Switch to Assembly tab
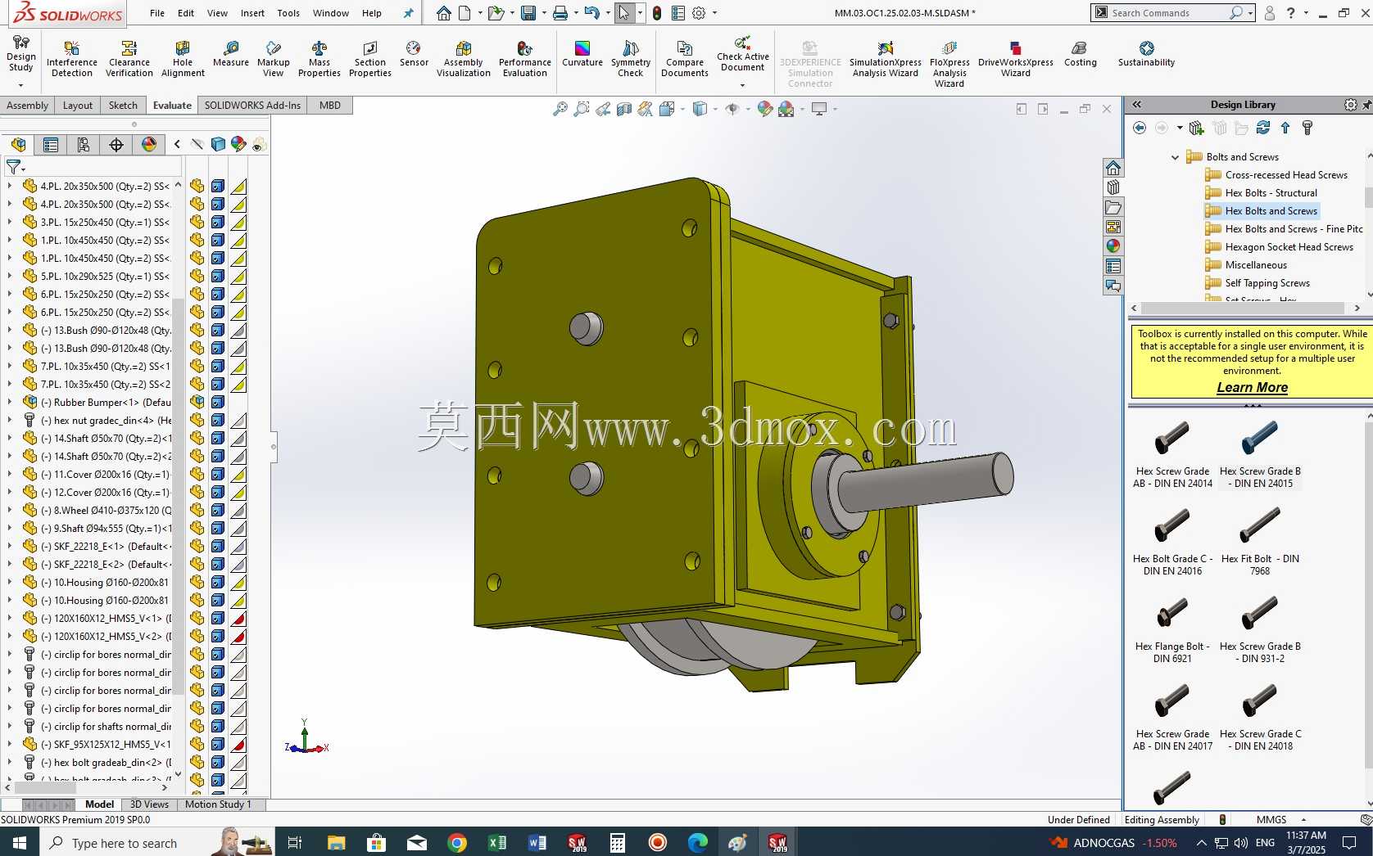1373x856 pixels. tap(28, 105)
